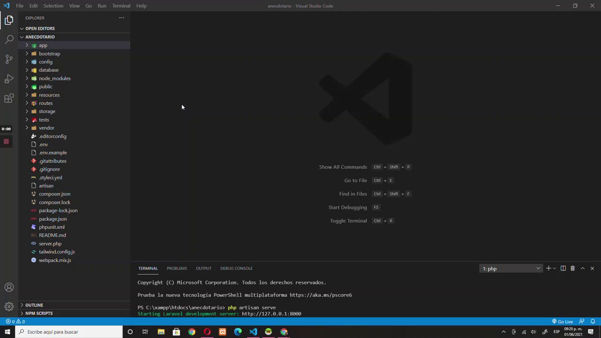Image resolution: width=601 pixels, height=338 pixels.
Task: Open the Selection menu
Action: point(53,6)
